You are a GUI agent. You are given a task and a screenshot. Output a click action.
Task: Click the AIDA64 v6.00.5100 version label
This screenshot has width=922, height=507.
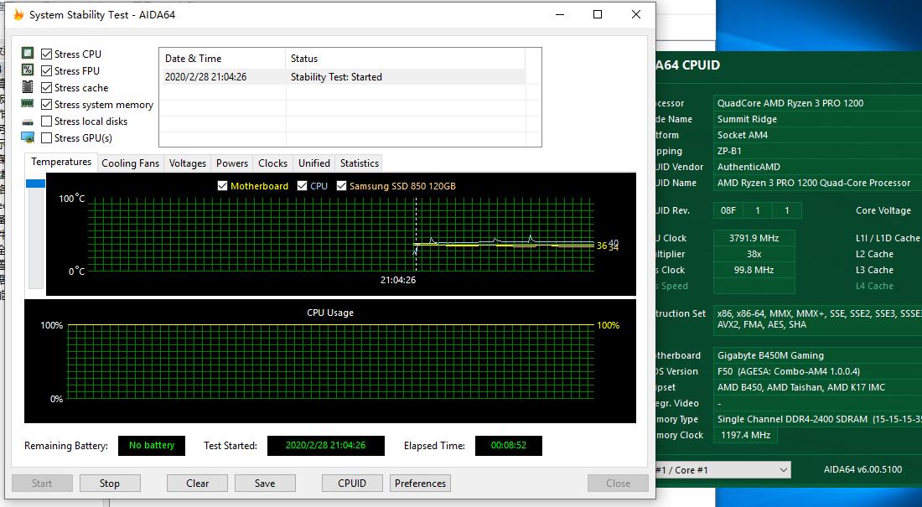[x=862, y=469]
